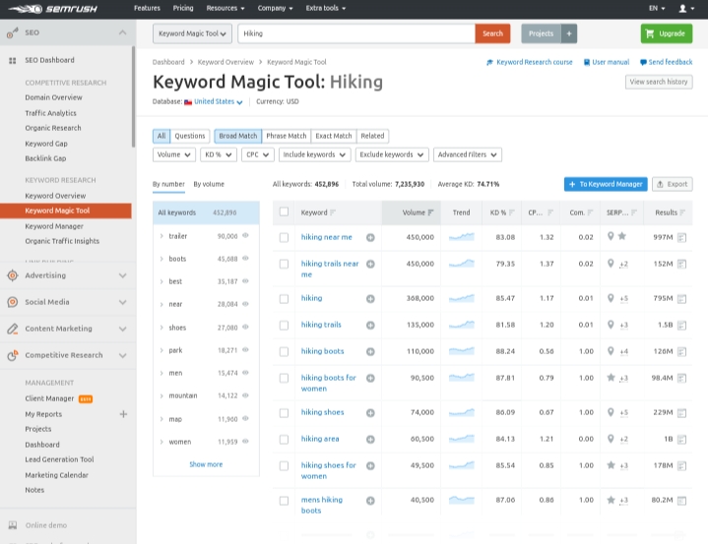Sort by the Volume column icon
This screenshot has width=708, height=544.
(430, 212)
